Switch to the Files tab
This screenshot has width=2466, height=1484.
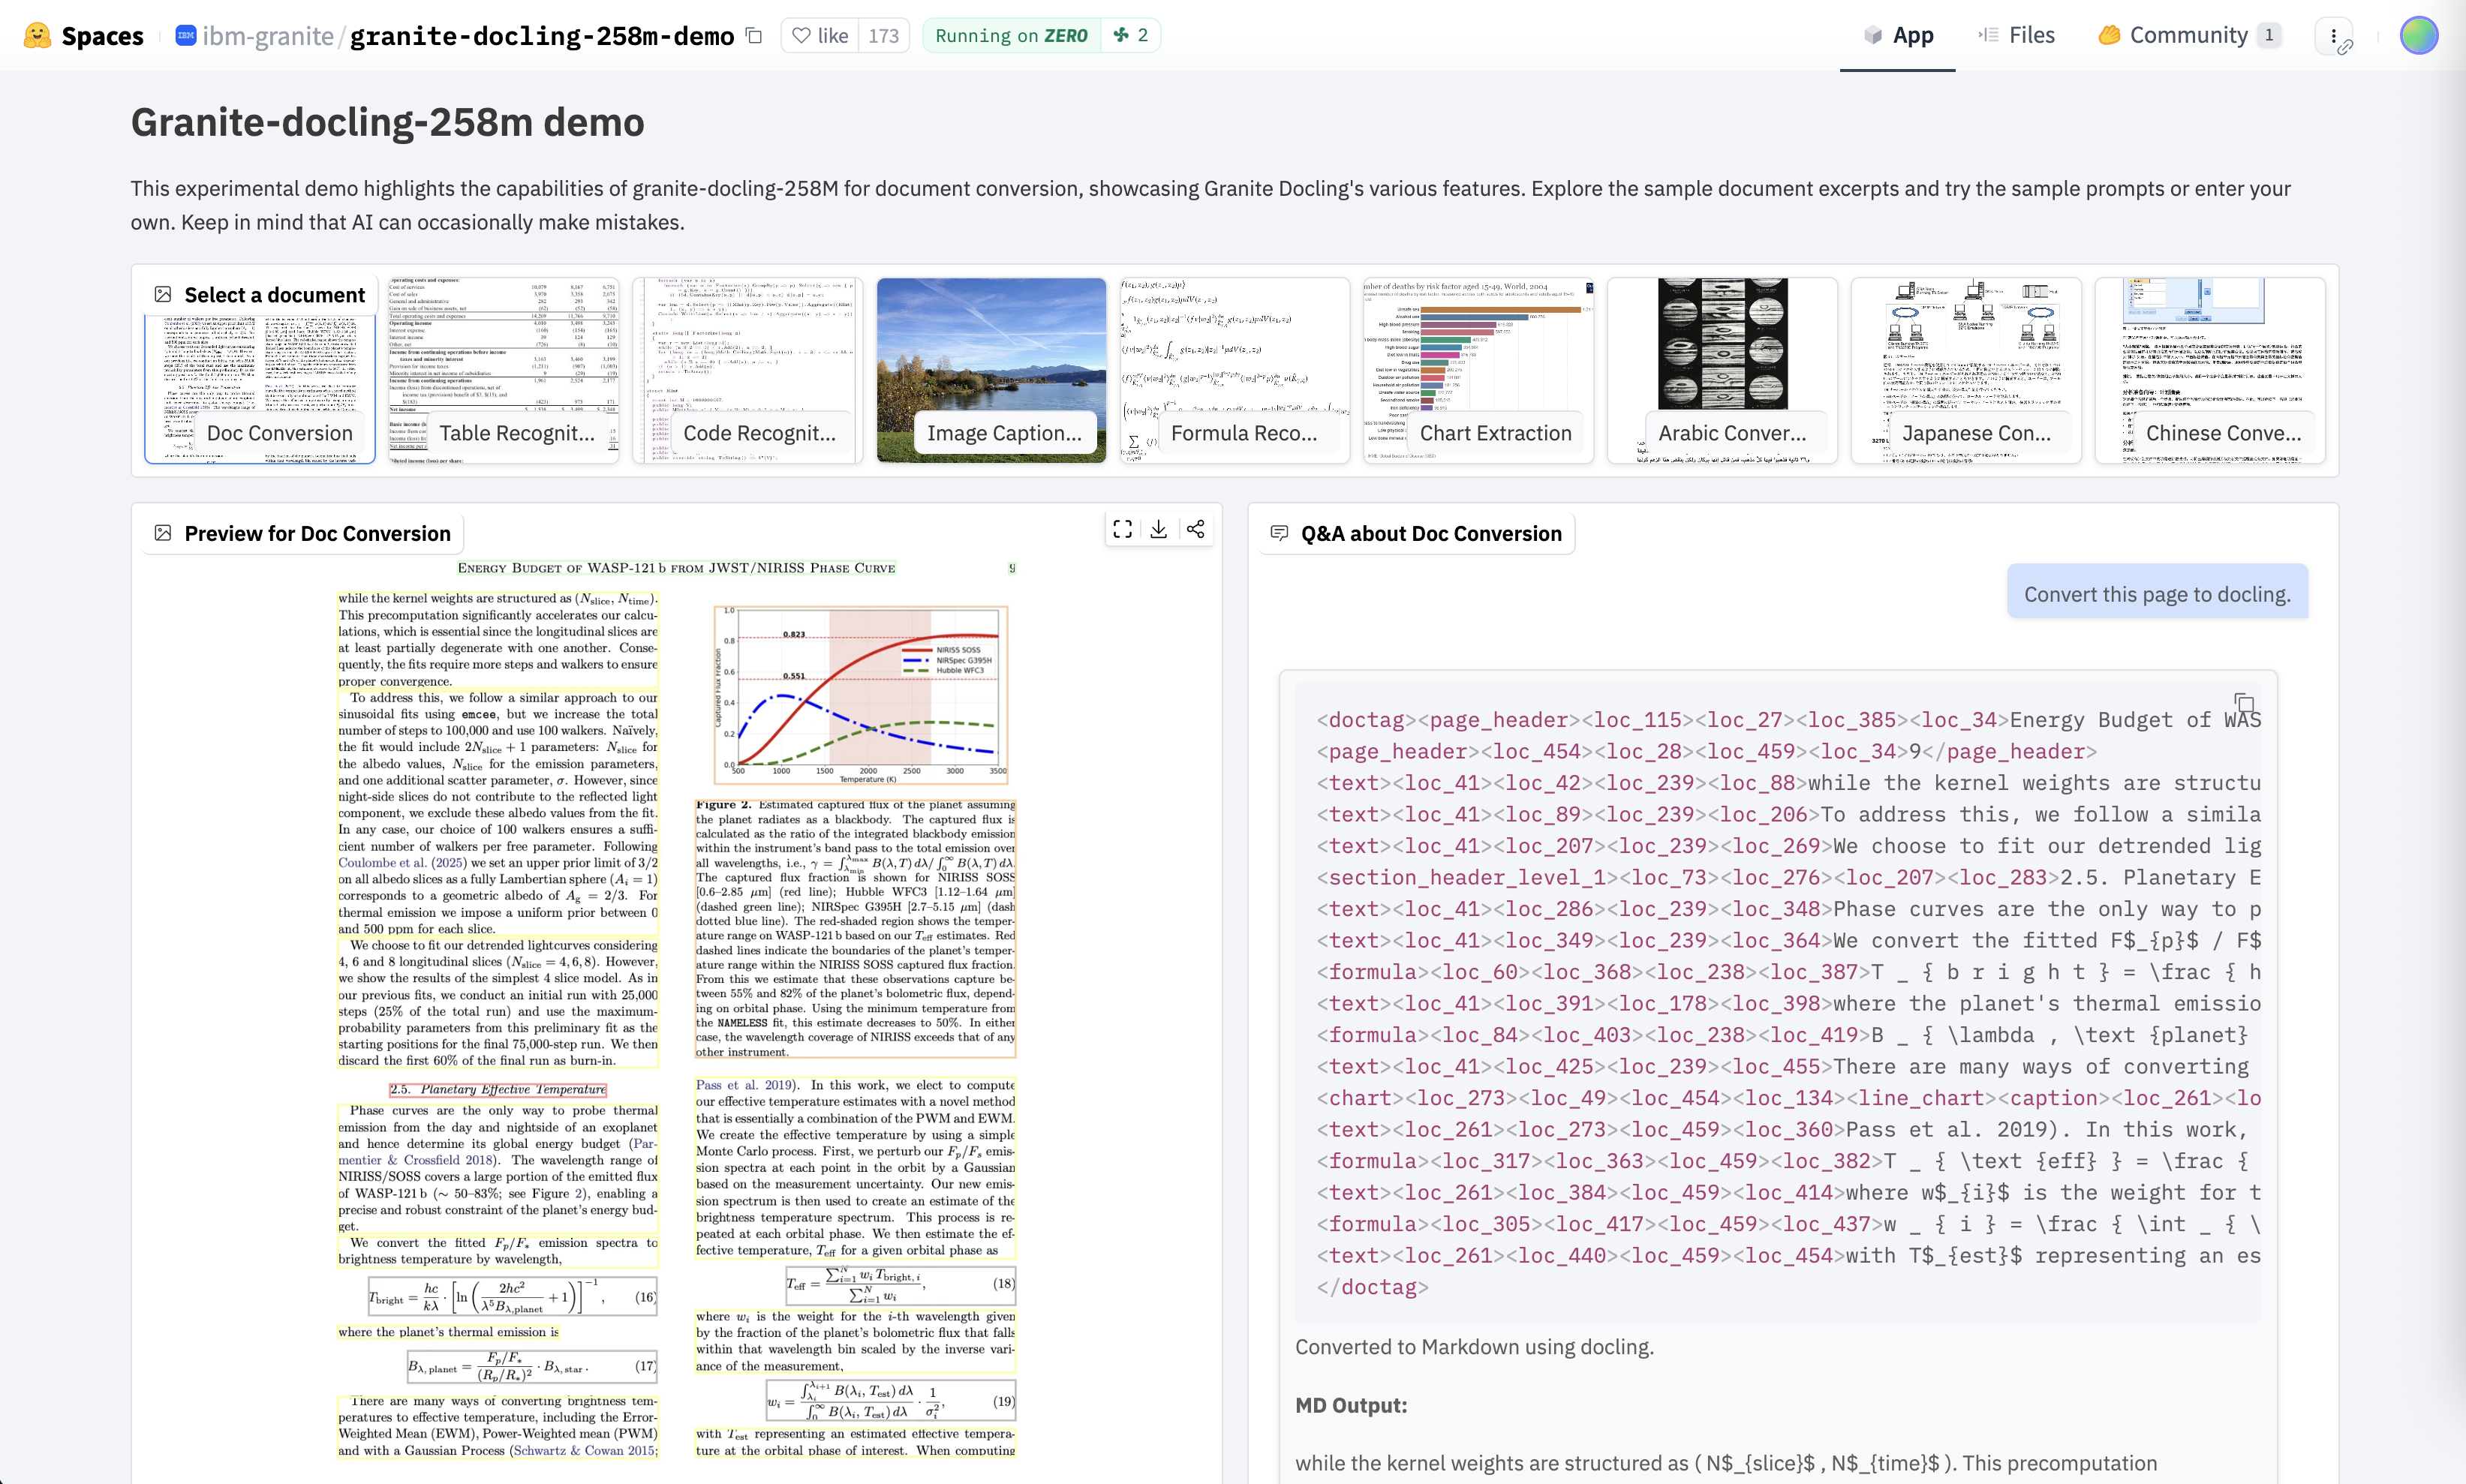(x=2016, y=36)
